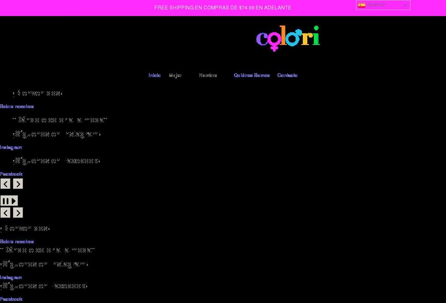This screenshot has height=303, width=446.
Task: Click previous slide arrow below pause button
Action: pos(5,212)
